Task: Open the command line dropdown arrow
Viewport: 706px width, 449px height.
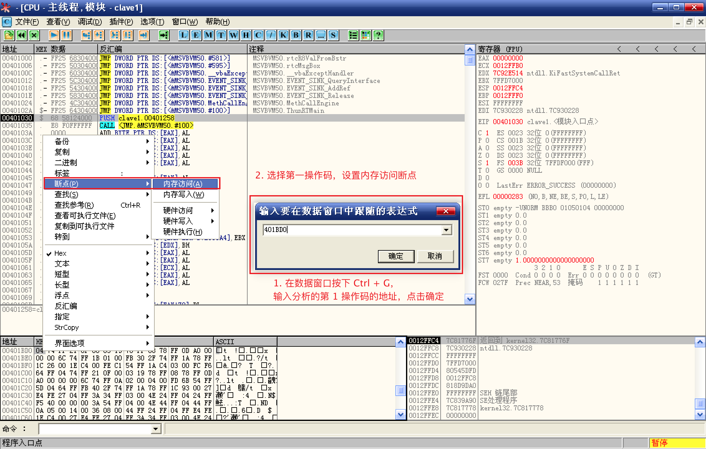Action: coord(156,429)
